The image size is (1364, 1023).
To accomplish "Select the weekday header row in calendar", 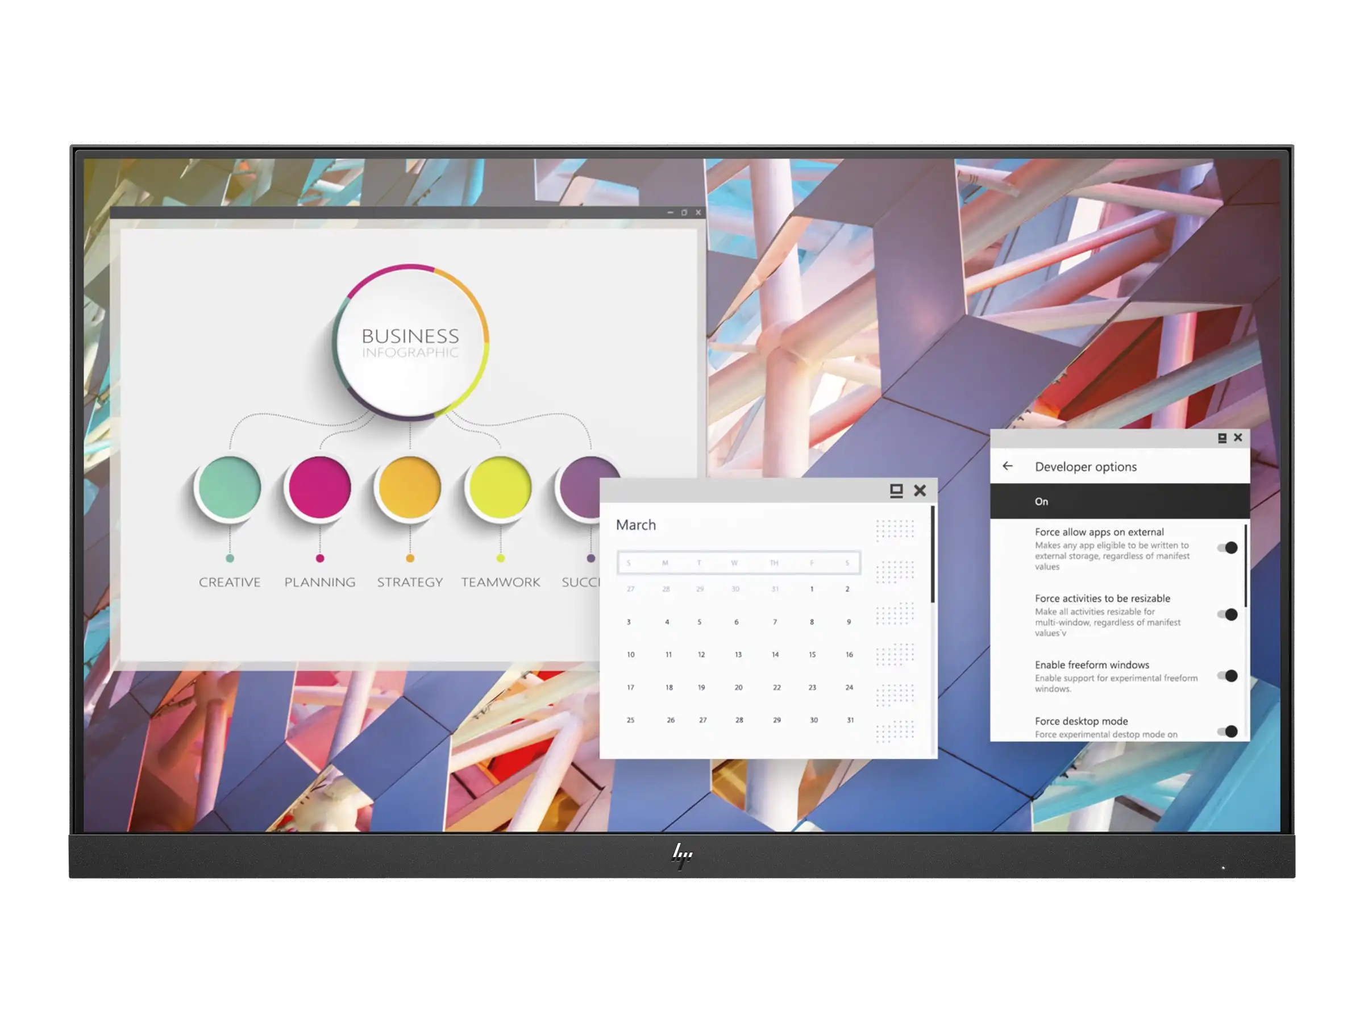I will tap(739, 563).
